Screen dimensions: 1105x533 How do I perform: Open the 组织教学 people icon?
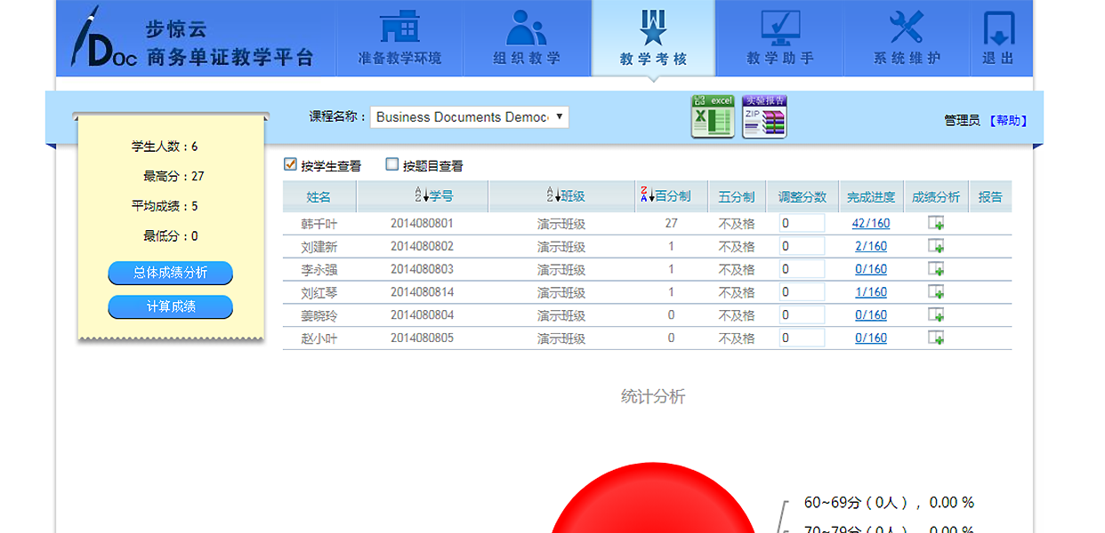(x=527, y=27)
